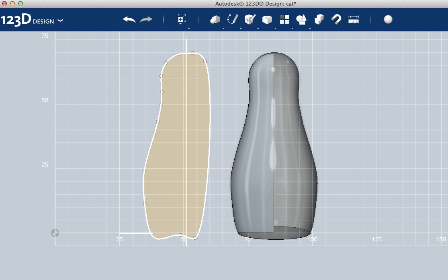Image resolution: width=448 pixels, height=280 pixels.
Task: Open the Material sphere tool
Action: [388, 19]
